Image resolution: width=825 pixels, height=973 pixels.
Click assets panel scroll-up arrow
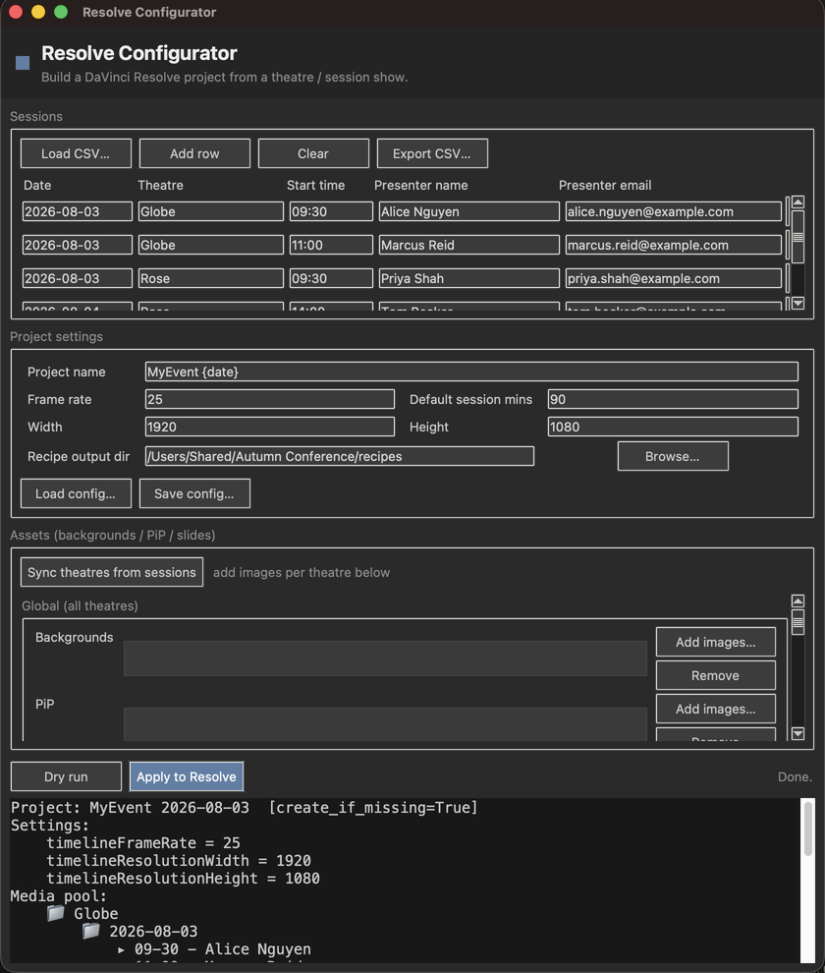click(x=798, y=601)
